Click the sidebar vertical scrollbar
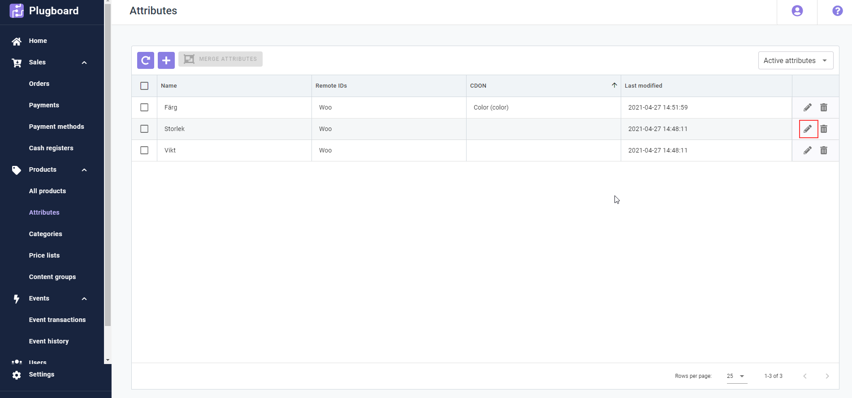This screenshot has width=852, height=398. tap(108, 165)
